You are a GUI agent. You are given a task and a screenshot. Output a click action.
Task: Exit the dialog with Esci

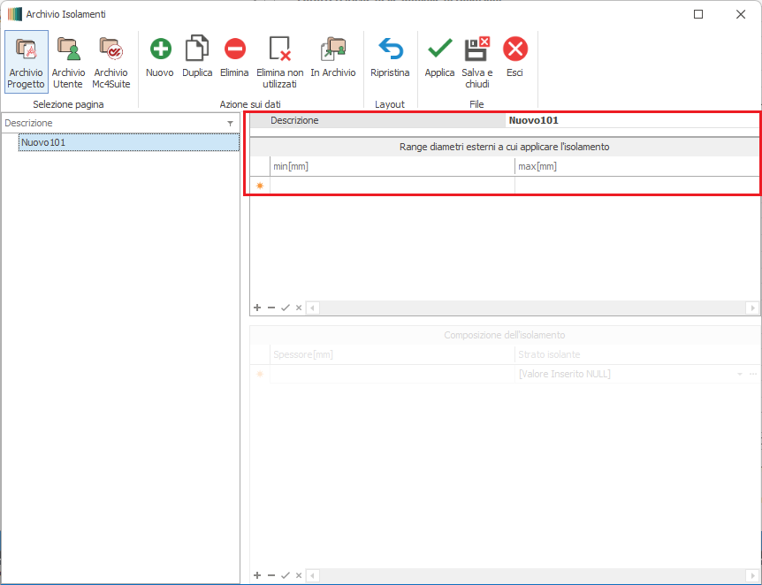514,58
